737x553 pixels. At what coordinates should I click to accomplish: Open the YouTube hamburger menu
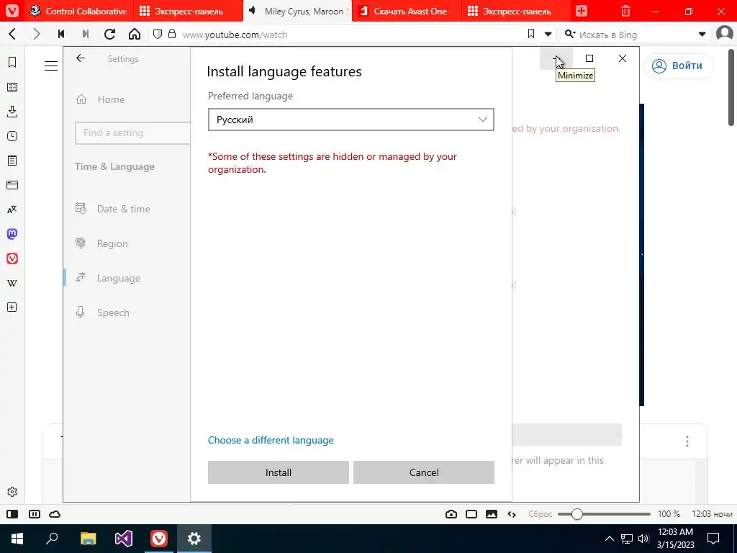51,66
